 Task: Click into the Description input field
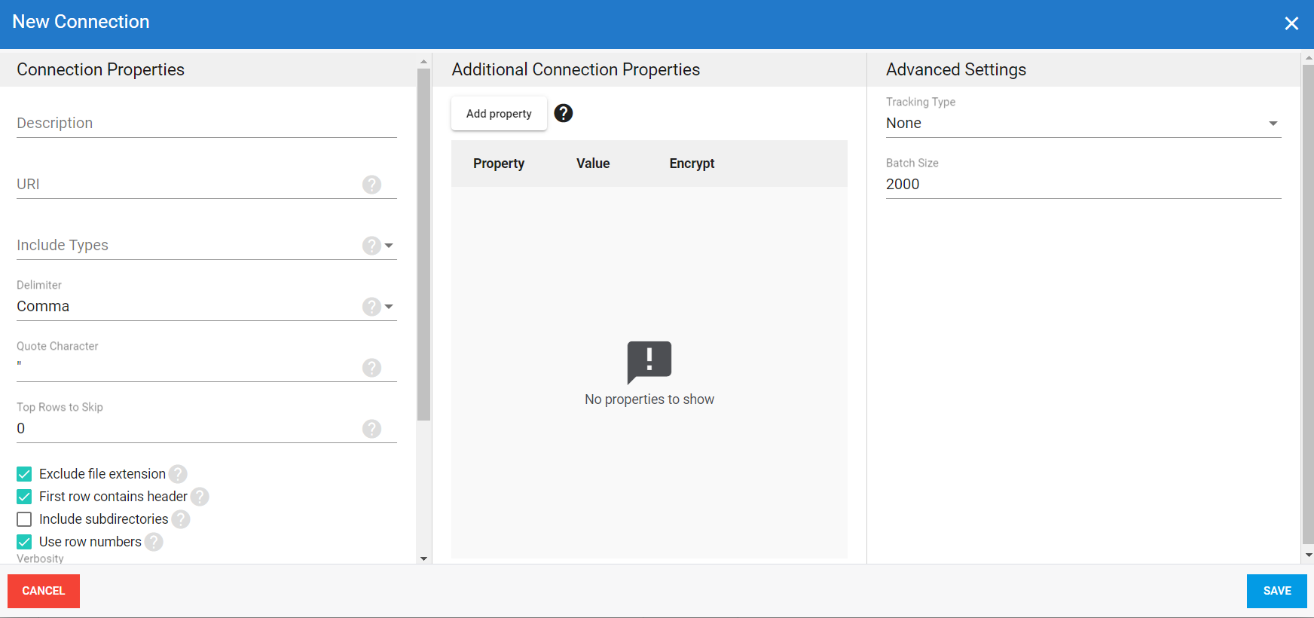pyautogui.click(x=206, y=124)
